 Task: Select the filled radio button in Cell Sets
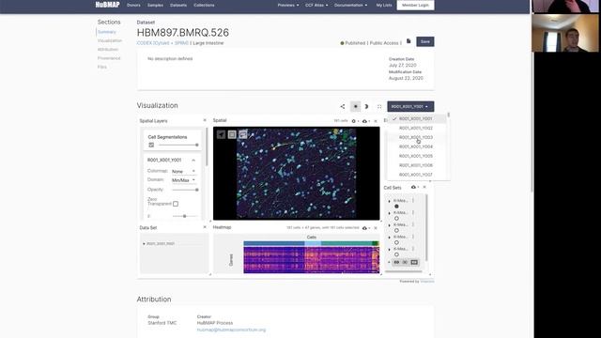(x=396, y=207)
